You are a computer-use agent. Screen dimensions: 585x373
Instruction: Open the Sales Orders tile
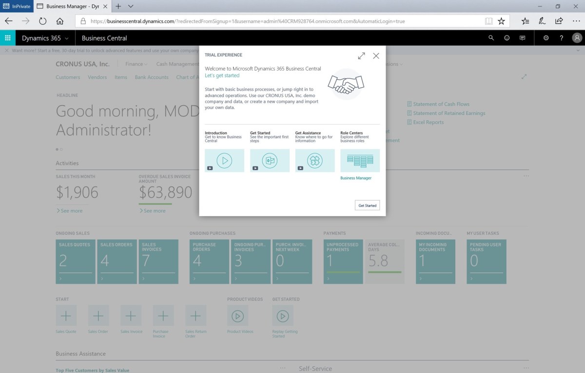116,261
